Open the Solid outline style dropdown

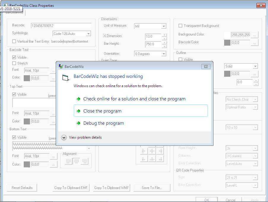pyautogui.click(x=255, y=66)
